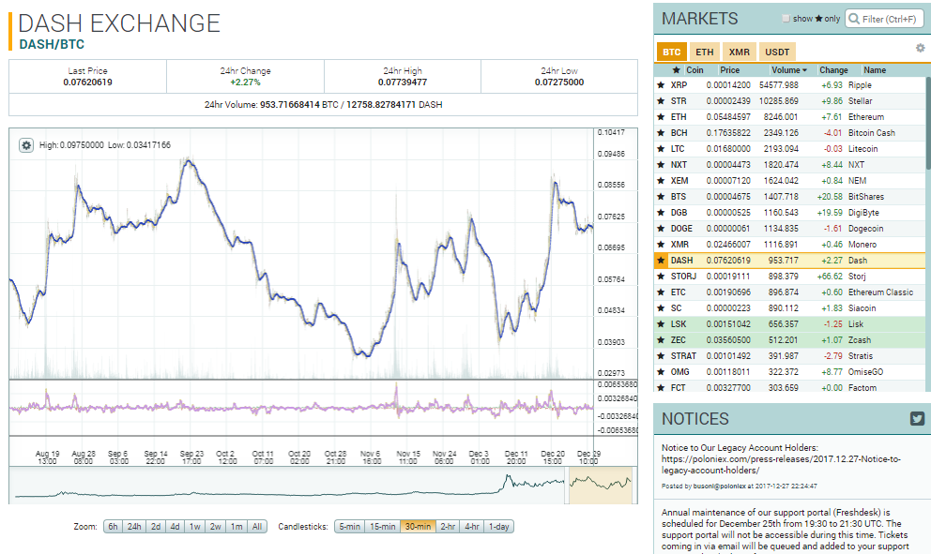Toggle the favorite star for DOGE
The image size is (931, 554).
tap(661, 229)
